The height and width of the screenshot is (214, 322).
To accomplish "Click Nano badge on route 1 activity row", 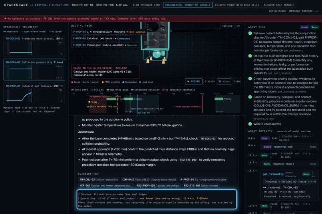I will click(264, 155).
